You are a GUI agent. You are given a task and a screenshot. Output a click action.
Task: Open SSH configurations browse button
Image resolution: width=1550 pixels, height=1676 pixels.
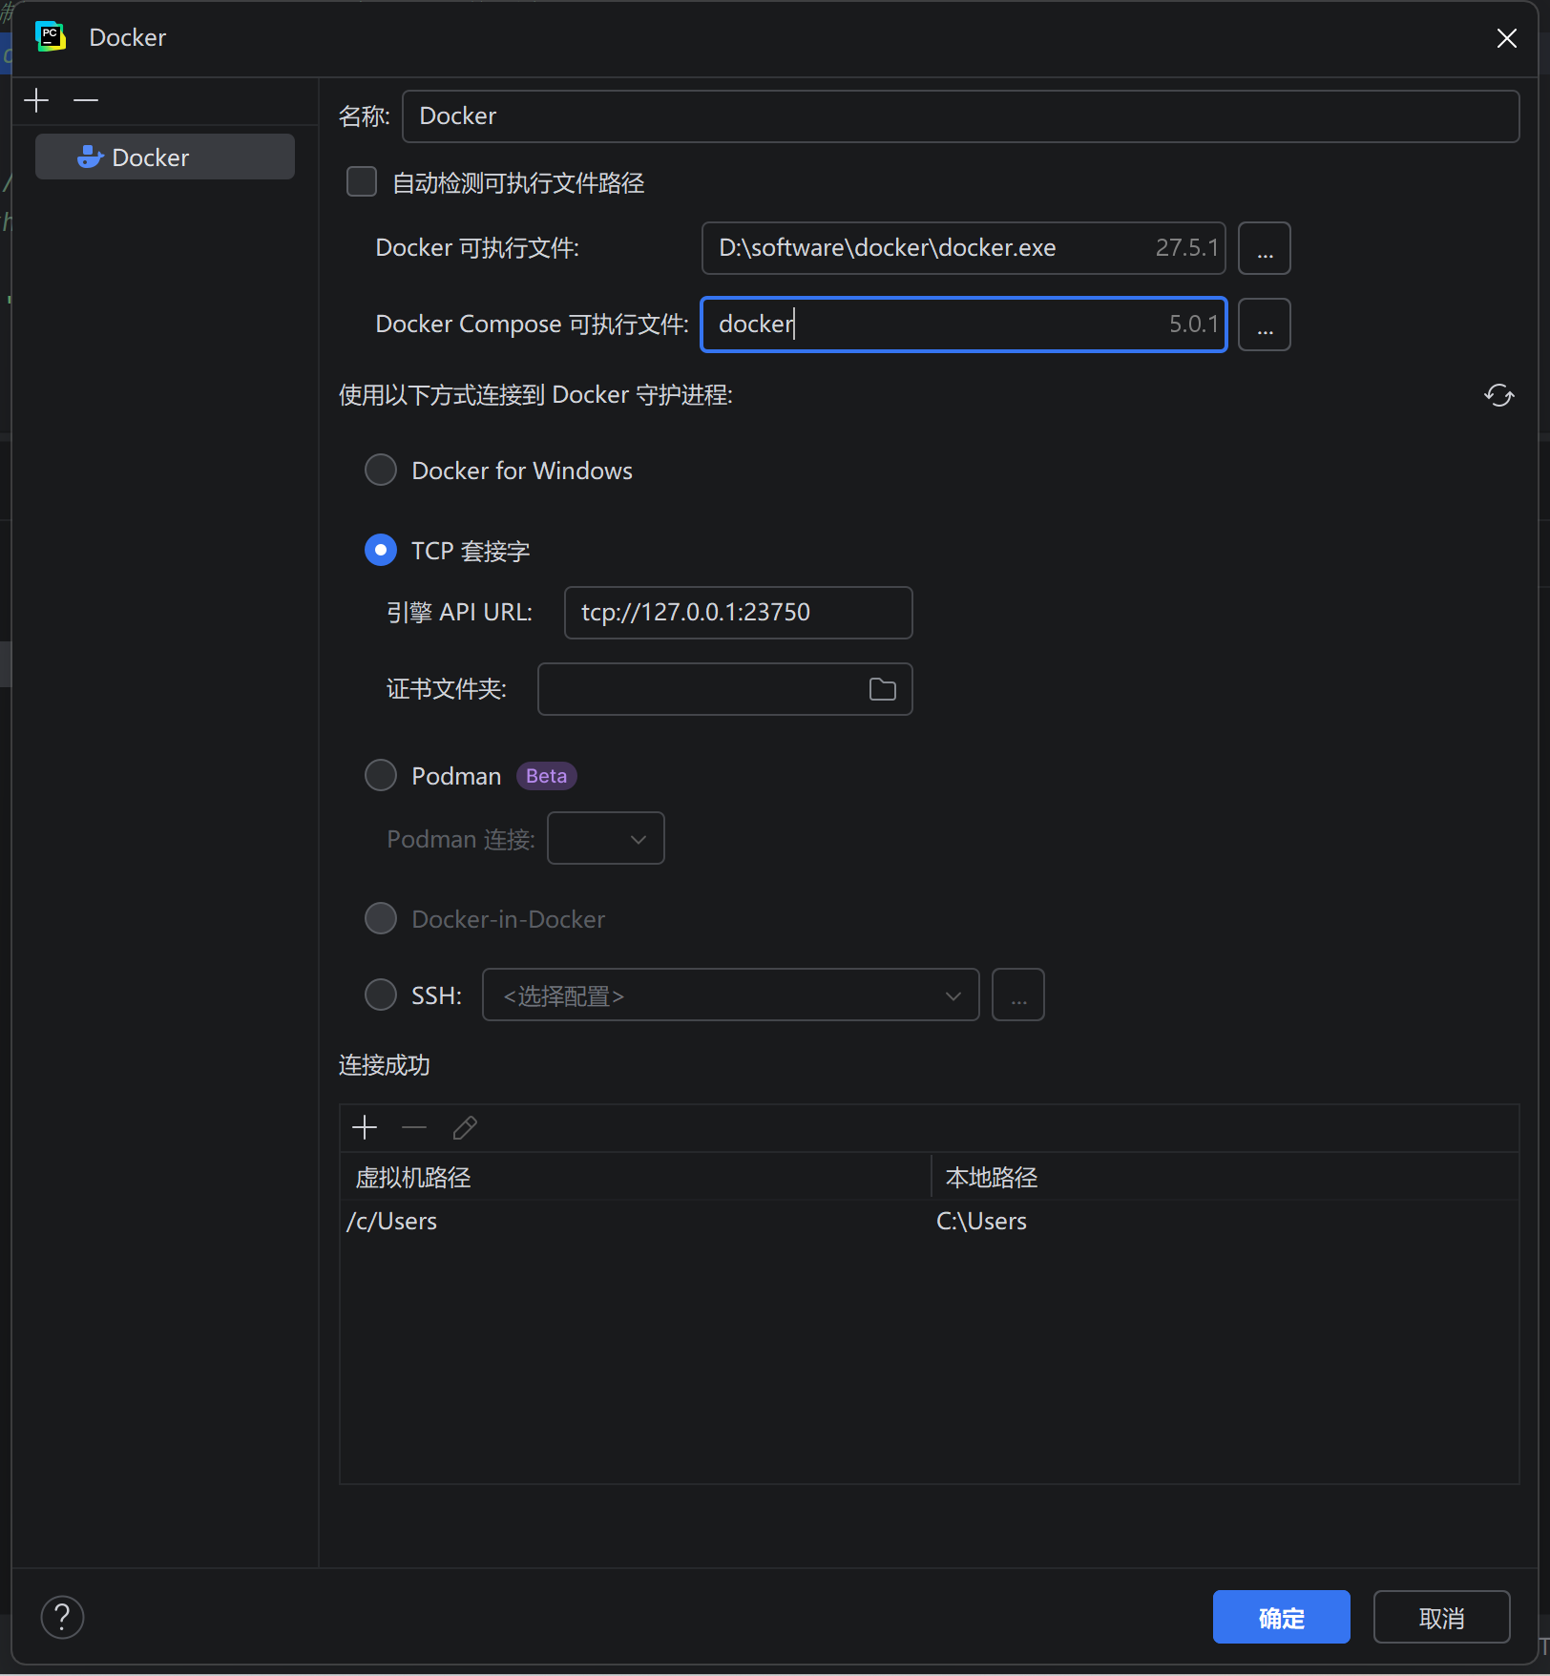pyautogui.click(x=1018, y=995)
